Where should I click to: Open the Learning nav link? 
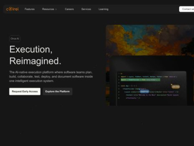click(x=103, y=9)
